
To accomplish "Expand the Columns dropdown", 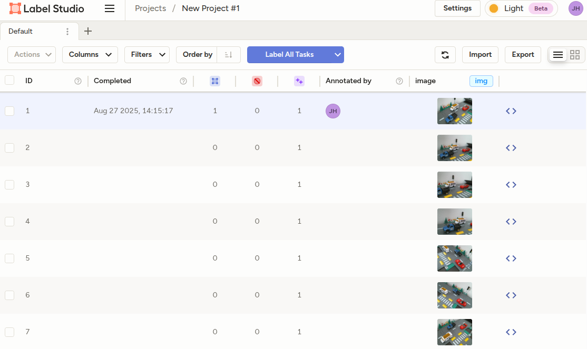I will click(90, 55).
